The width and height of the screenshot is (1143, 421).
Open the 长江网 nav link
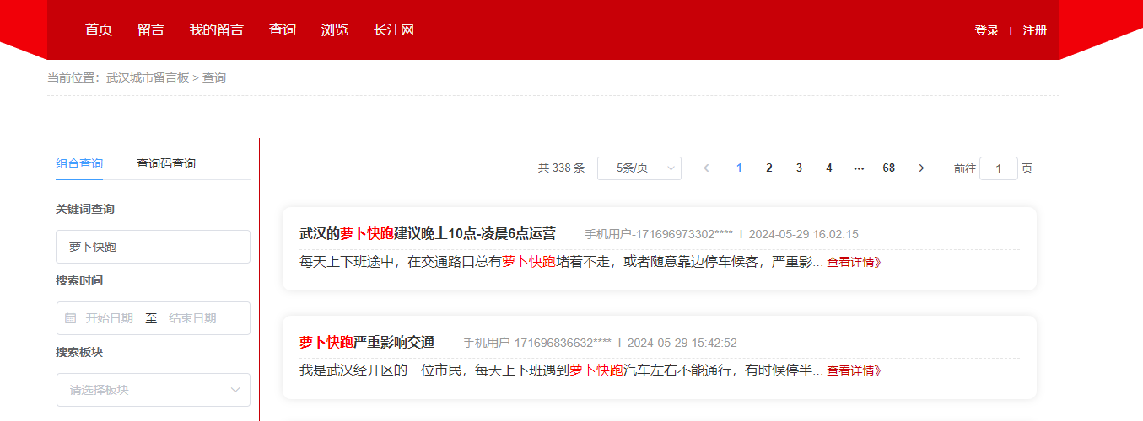click(x=394, y=30)
